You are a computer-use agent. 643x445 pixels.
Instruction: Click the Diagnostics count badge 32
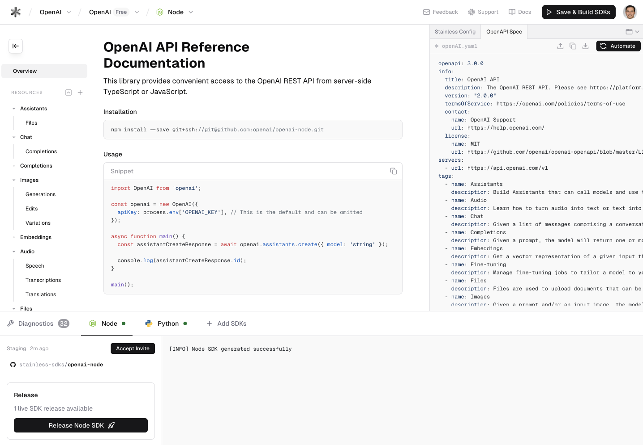[64, 323]
